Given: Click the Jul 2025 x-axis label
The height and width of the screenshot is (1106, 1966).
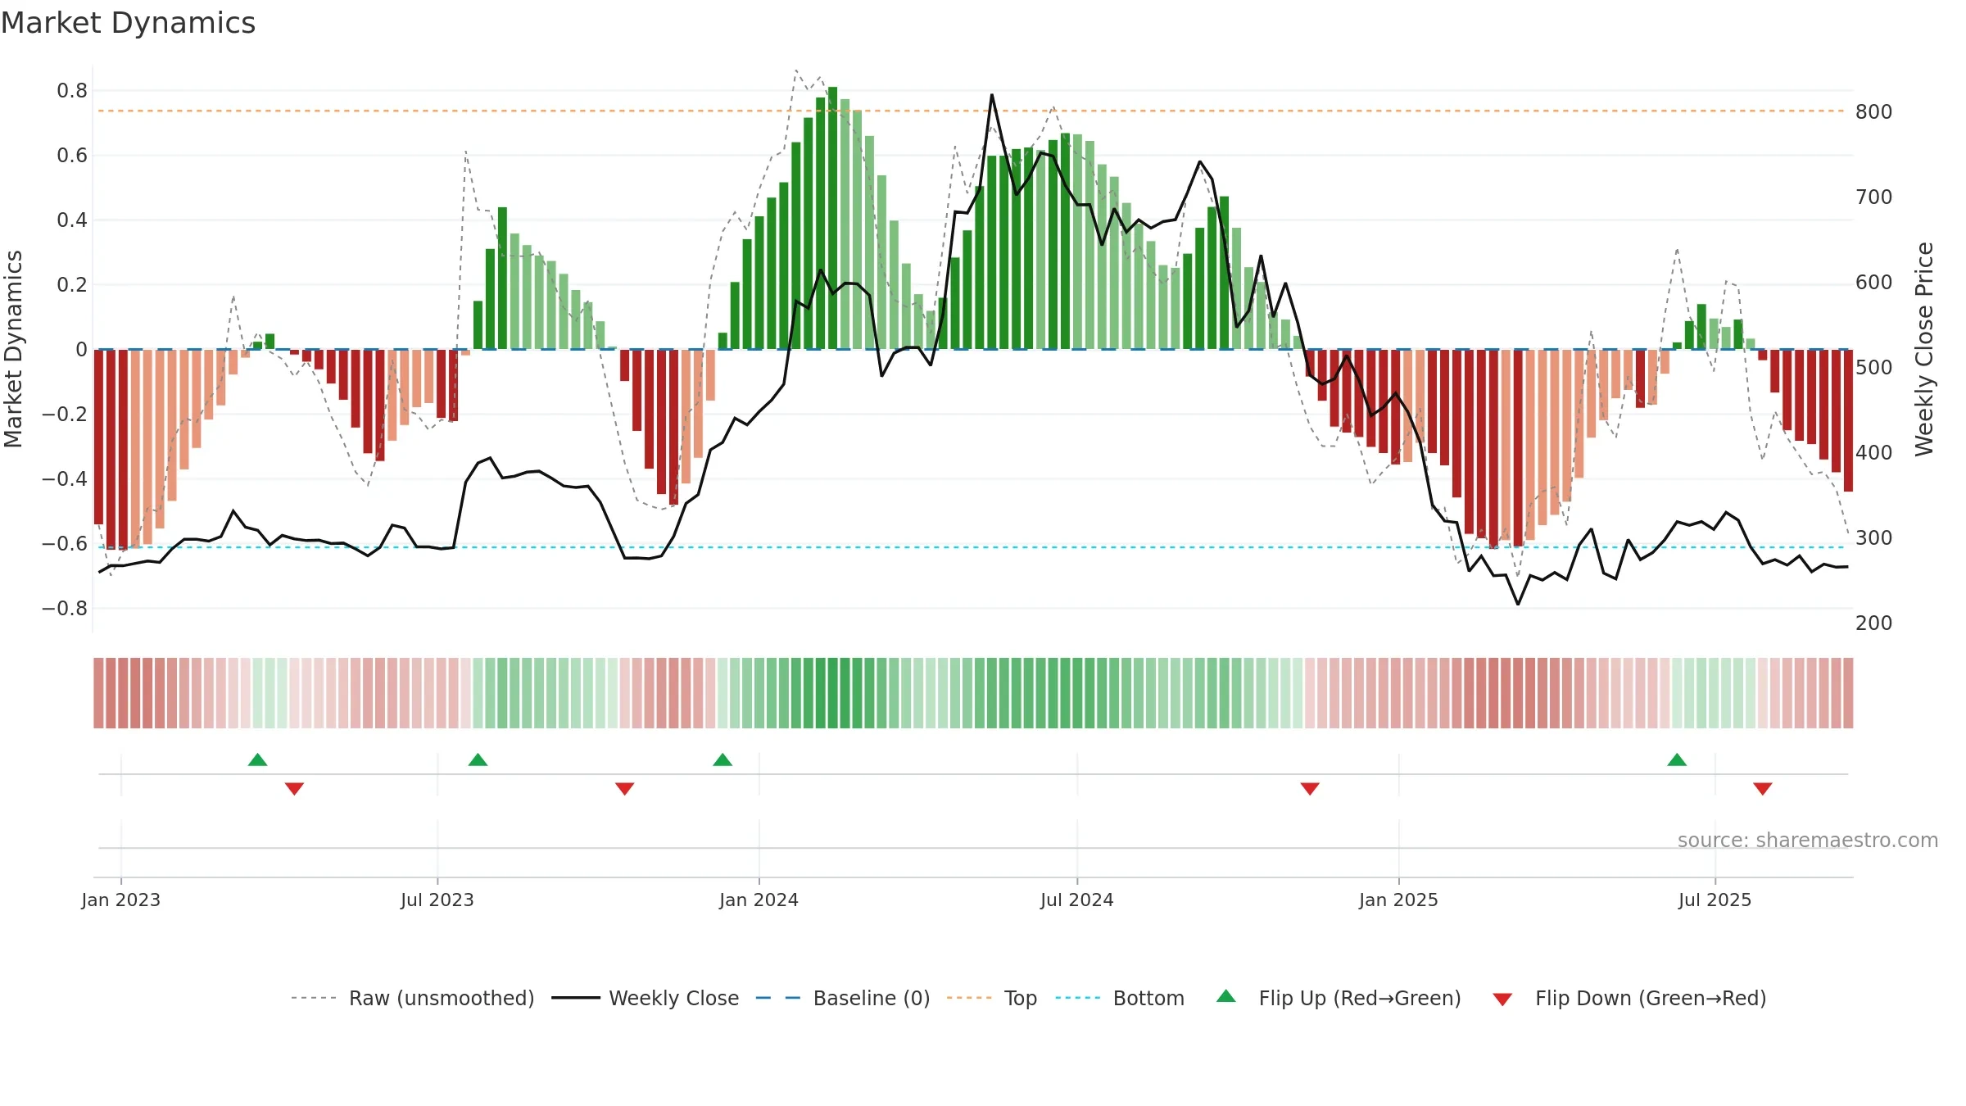Looking at the screenshot, I should [1715, 900].
